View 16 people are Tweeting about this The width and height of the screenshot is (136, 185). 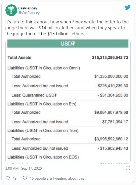click(x=57, y=178)
